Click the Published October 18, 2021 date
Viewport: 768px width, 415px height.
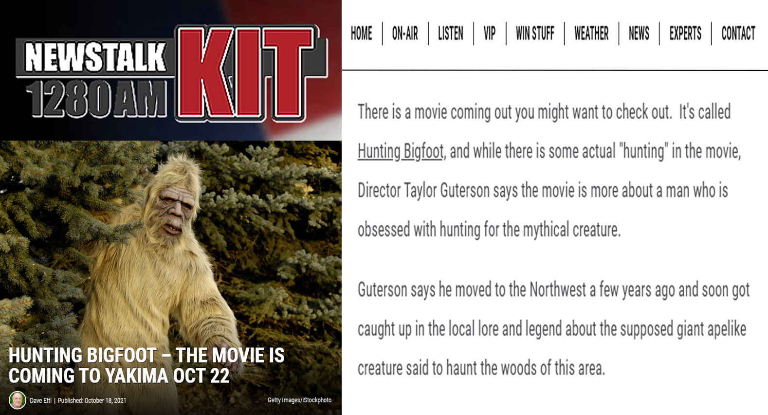[x=92, y=400]
